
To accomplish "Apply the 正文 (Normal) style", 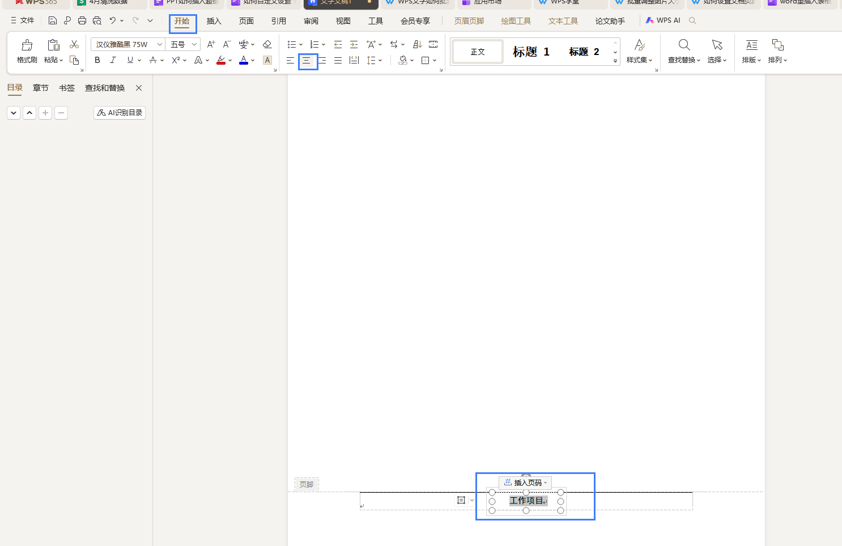I will coord(478,52).
